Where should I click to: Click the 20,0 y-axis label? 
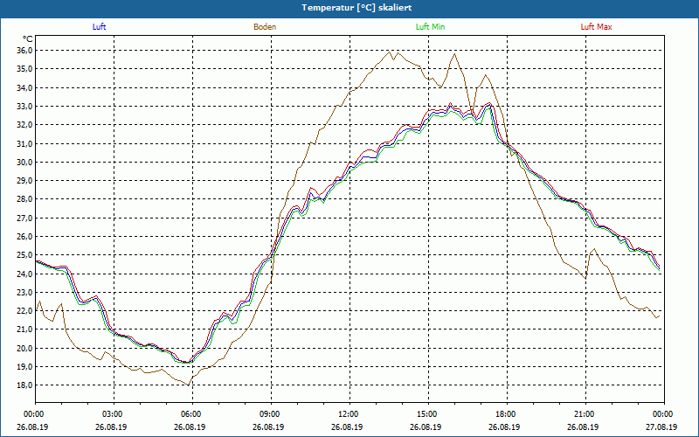[25, 348]
